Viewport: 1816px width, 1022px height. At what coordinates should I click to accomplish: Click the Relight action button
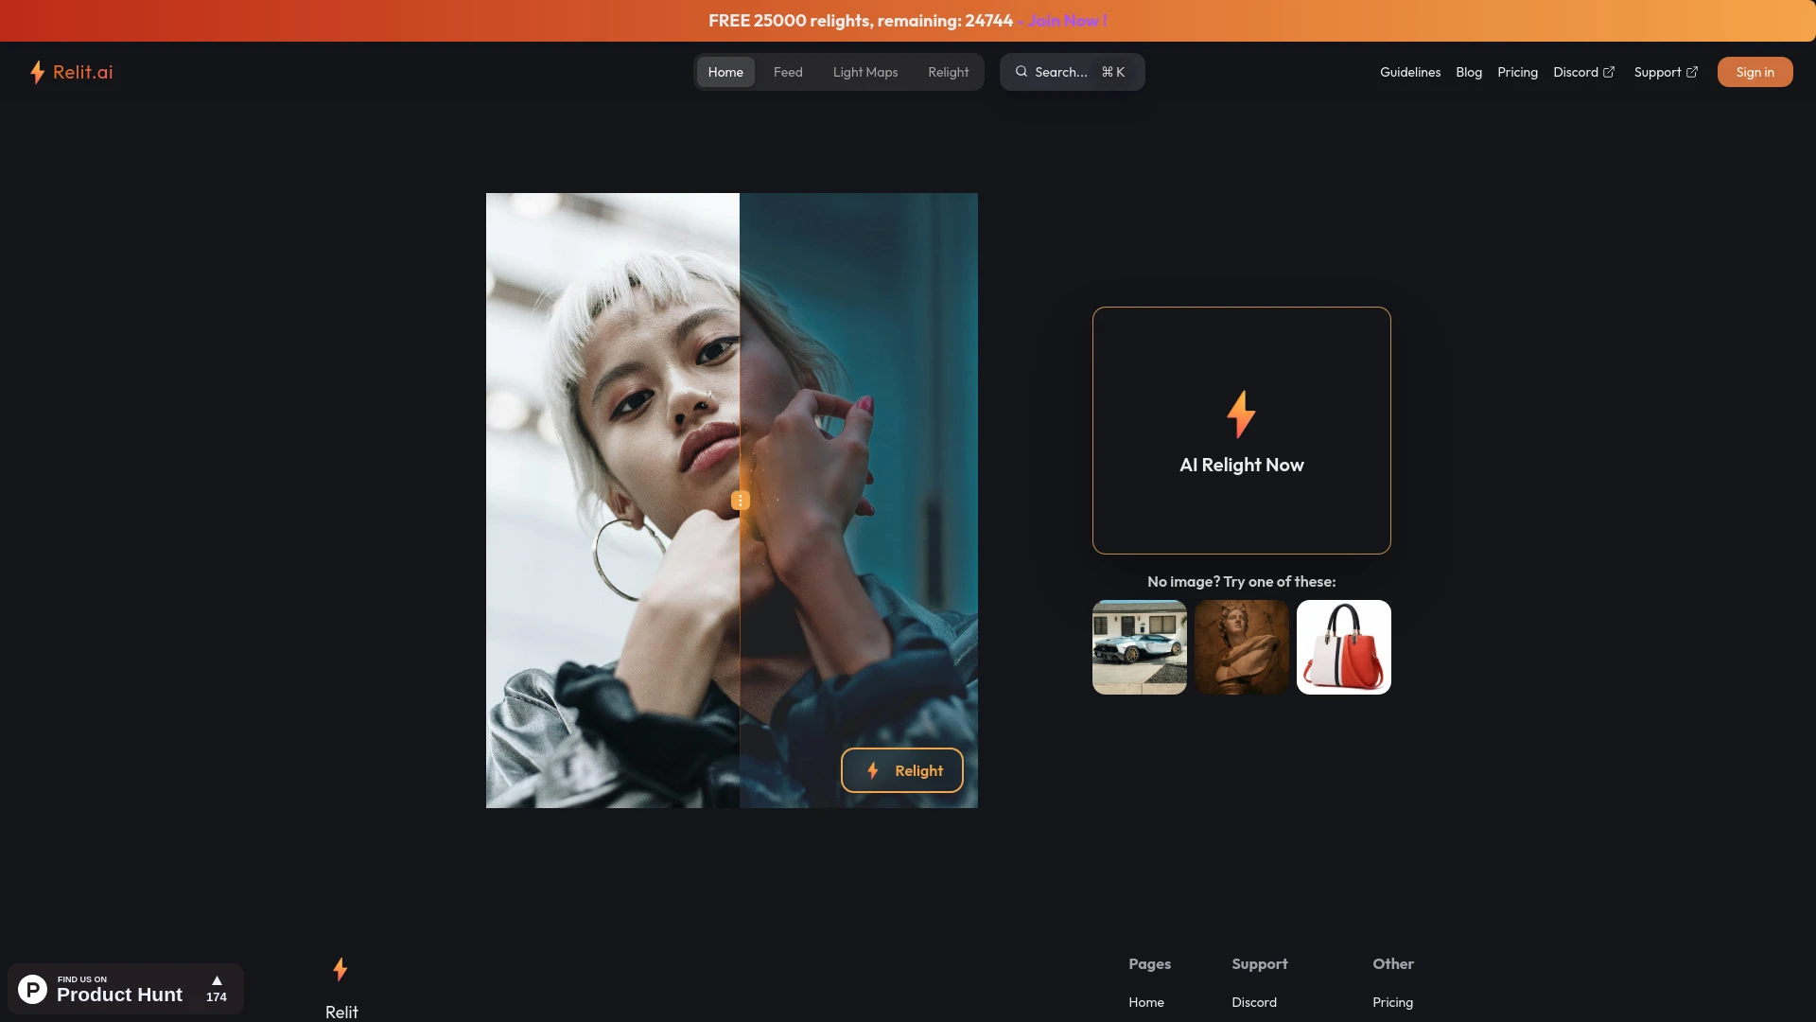tap(901, 770)
